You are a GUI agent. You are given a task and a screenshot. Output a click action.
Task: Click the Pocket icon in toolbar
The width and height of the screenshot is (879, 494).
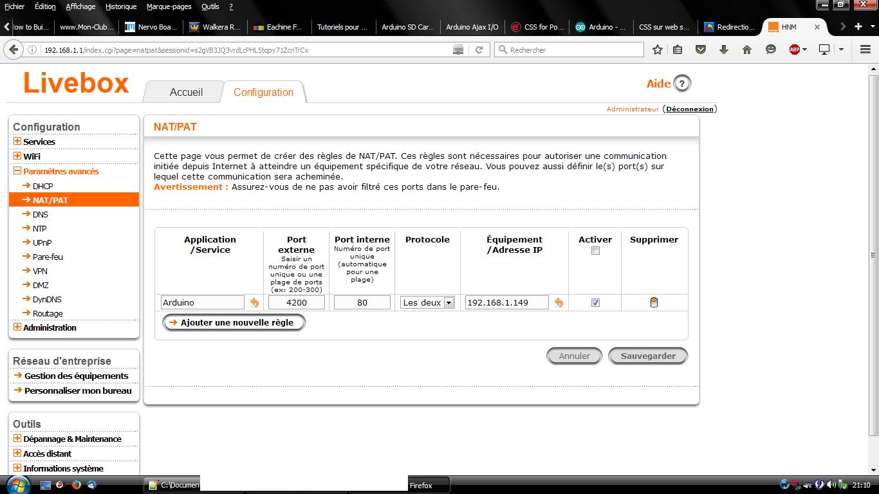[x=701, y=50]
